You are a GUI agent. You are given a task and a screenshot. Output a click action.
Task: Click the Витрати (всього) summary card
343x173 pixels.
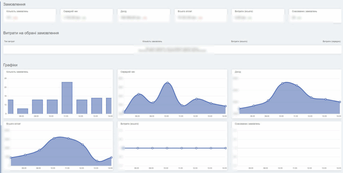coord(258,15)
